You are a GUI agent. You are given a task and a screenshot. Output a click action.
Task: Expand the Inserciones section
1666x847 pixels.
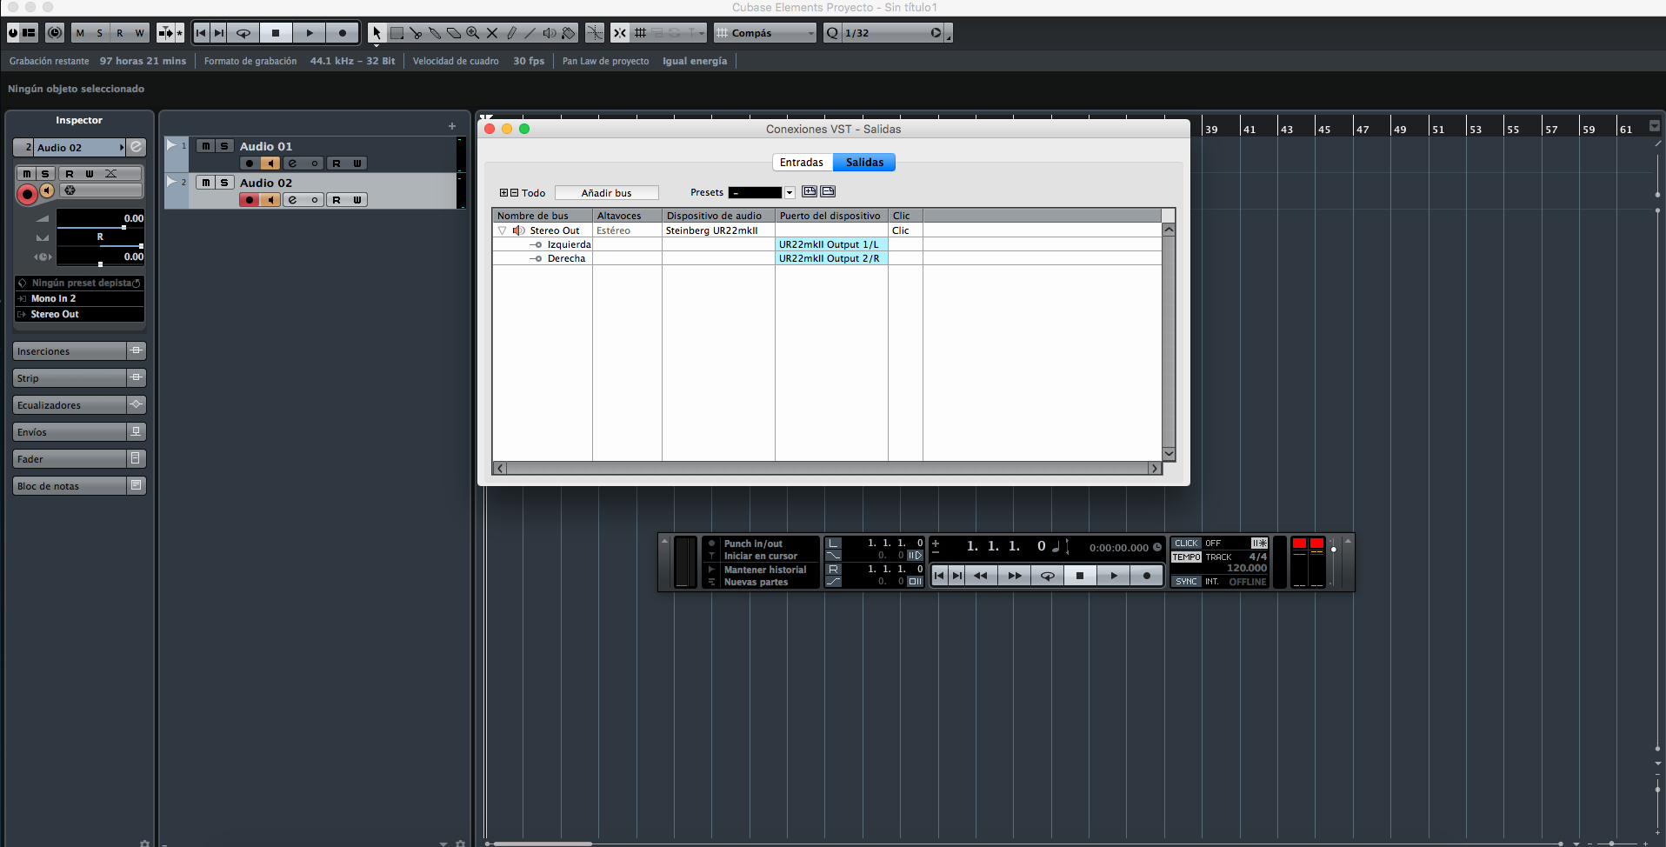pos(79,351)
